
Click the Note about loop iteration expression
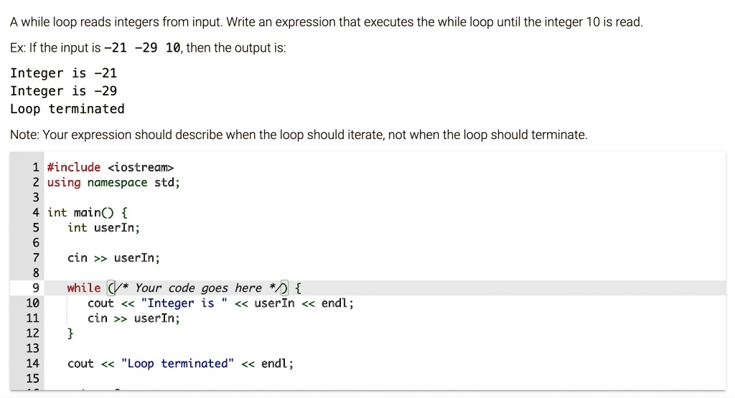tap(299, 135)
